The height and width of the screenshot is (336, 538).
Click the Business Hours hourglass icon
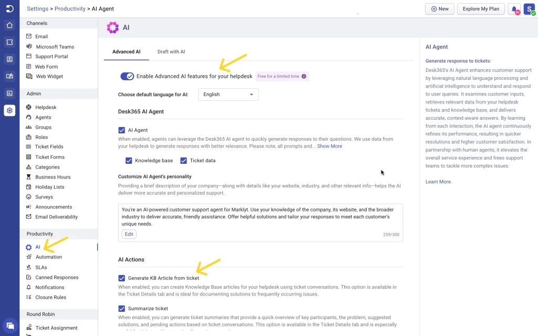29,177
